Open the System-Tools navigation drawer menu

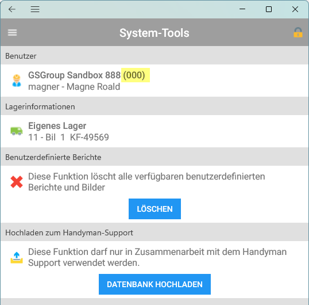point(12,33)
